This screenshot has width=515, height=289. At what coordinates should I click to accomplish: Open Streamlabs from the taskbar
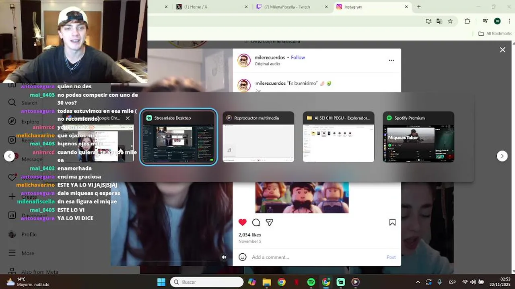(x=341, y=282)
